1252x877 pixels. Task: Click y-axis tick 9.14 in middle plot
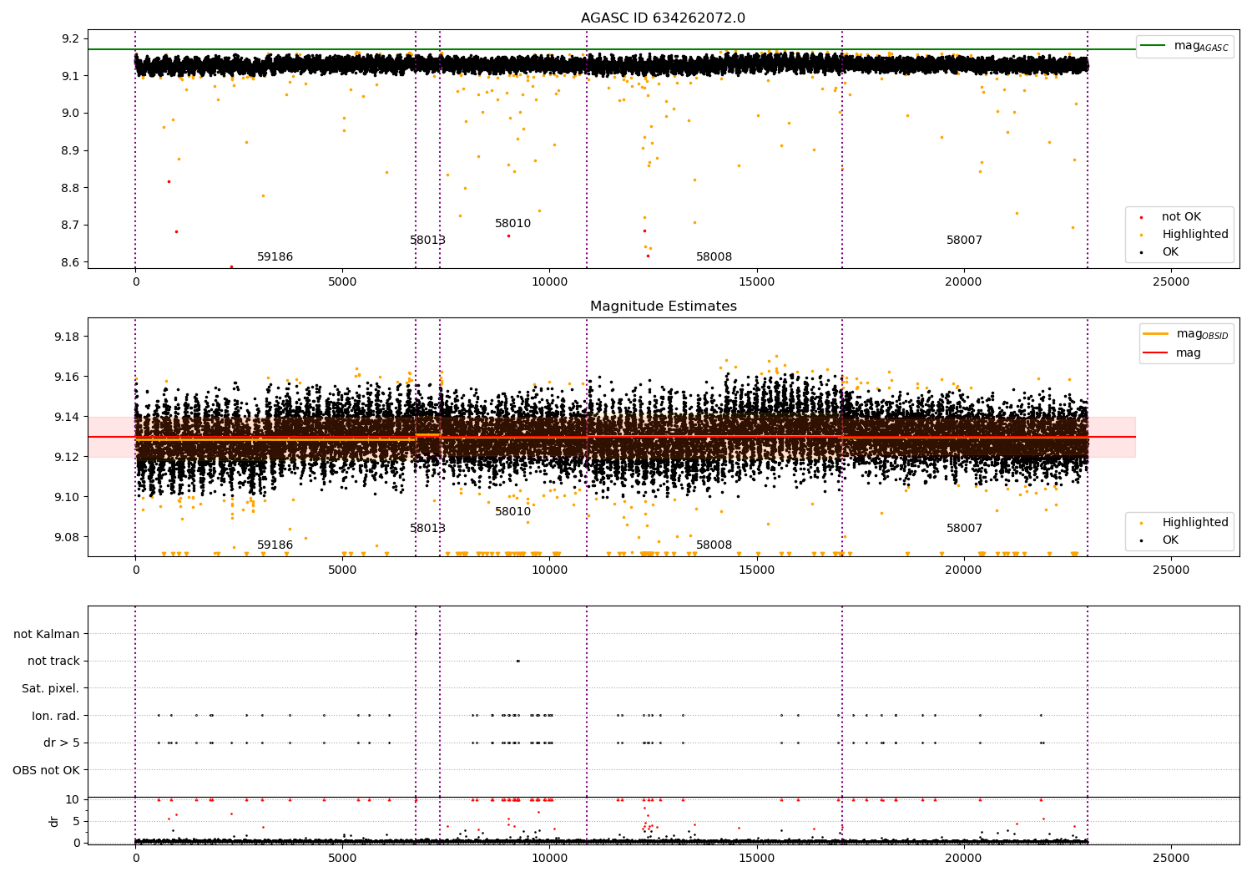pyautogui.click(x=67, y=417)
